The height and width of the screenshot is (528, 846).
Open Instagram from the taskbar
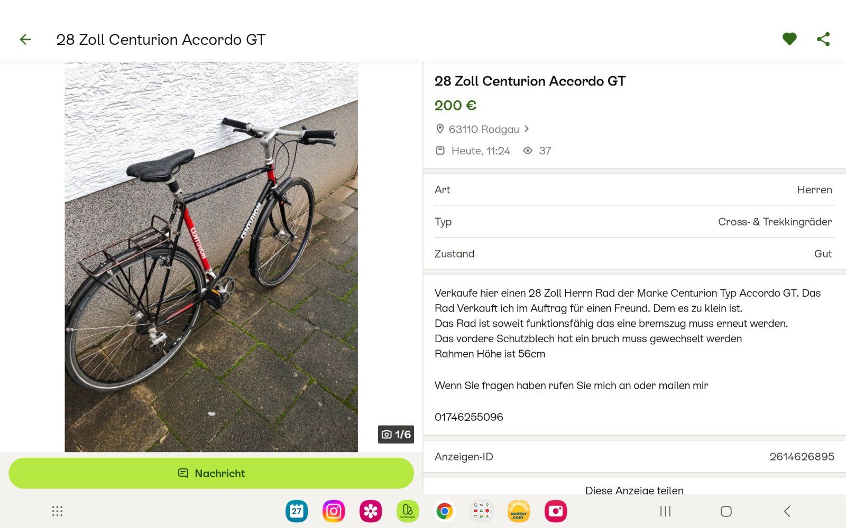click(334, 511)
